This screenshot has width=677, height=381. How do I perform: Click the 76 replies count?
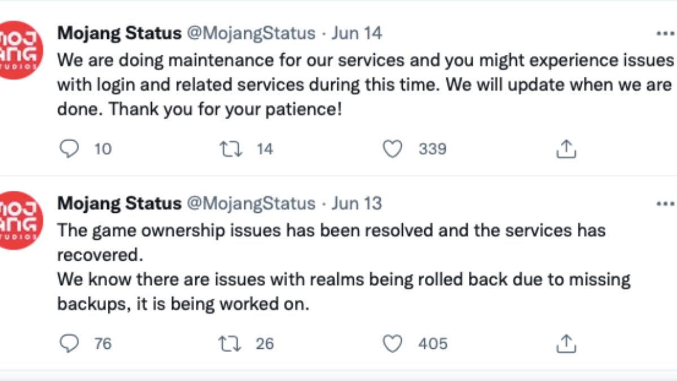[x=103, y=343]
